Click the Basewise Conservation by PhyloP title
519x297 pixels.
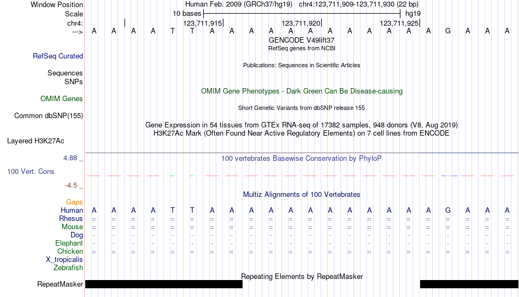(302, 159)
